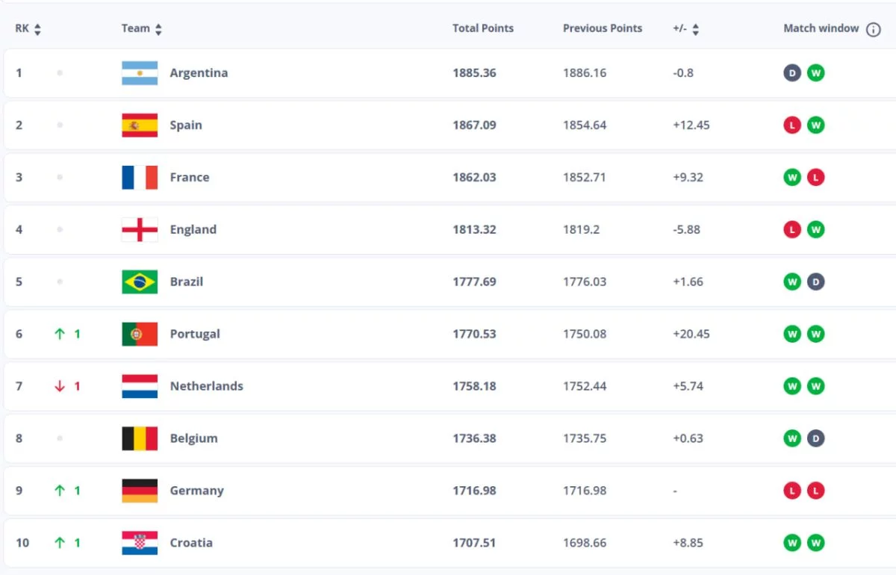Sort rankings by RK column arrows
The height and width of the screenshot is (575, 896).
pos(37,29)
